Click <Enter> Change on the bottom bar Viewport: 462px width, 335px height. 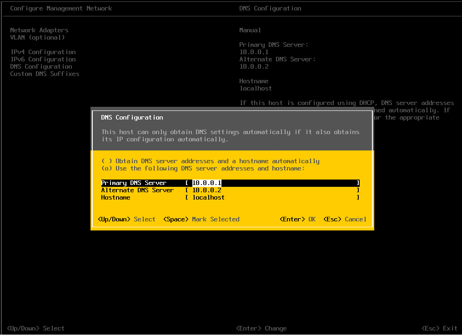coord(261,328)
